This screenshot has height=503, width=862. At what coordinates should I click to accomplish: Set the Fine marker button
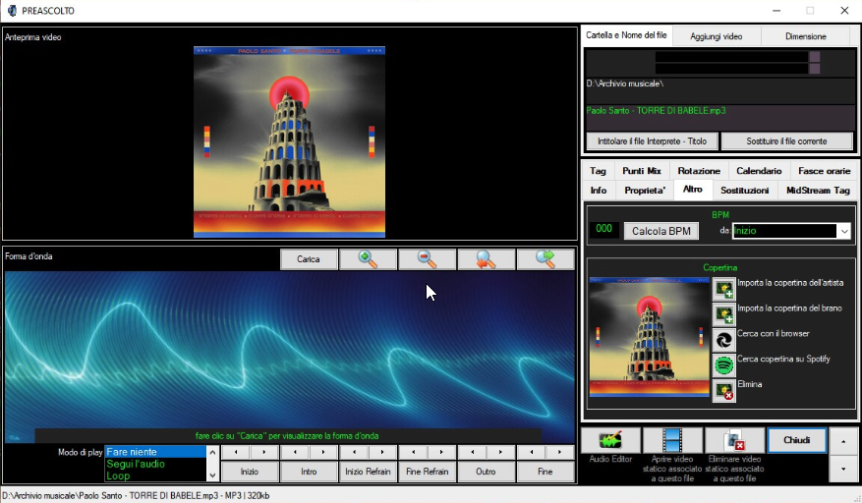tap(546, 472)
